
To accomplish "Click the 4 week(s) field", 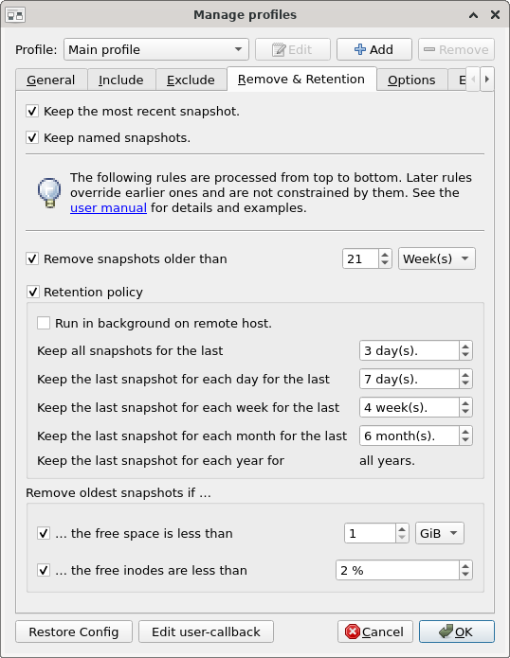I will point(409,407).
